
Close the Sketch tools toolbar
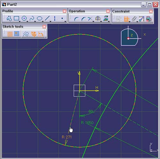tap(44, 27)
